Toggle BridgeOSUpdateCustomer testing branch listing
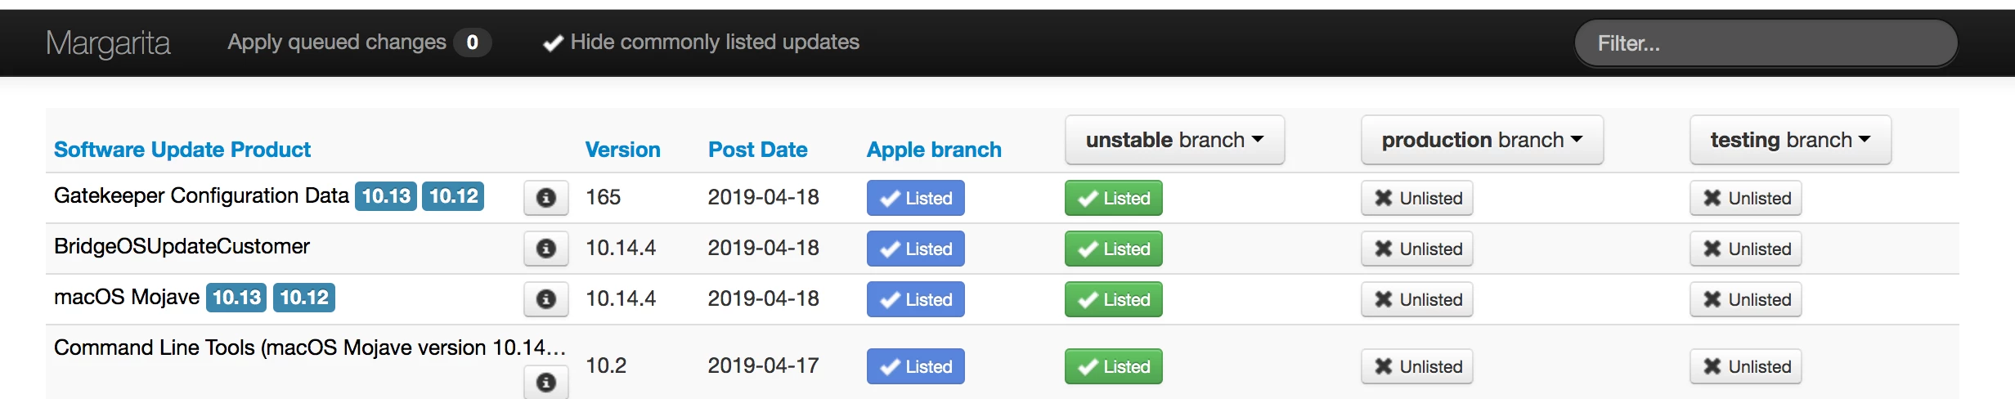2015x399 pixels. pyautogui.click(x=1745, y=249)
